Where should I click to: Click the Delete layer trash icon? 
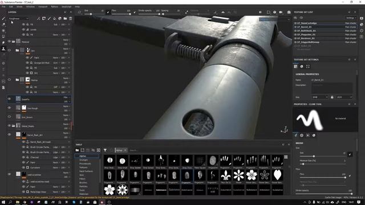[71, 18]
